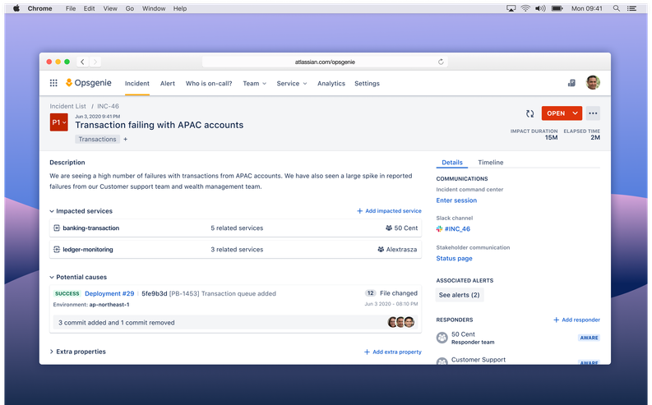652x405 pixels.
Task: Open Who is on-call? page
Action: 209,84
